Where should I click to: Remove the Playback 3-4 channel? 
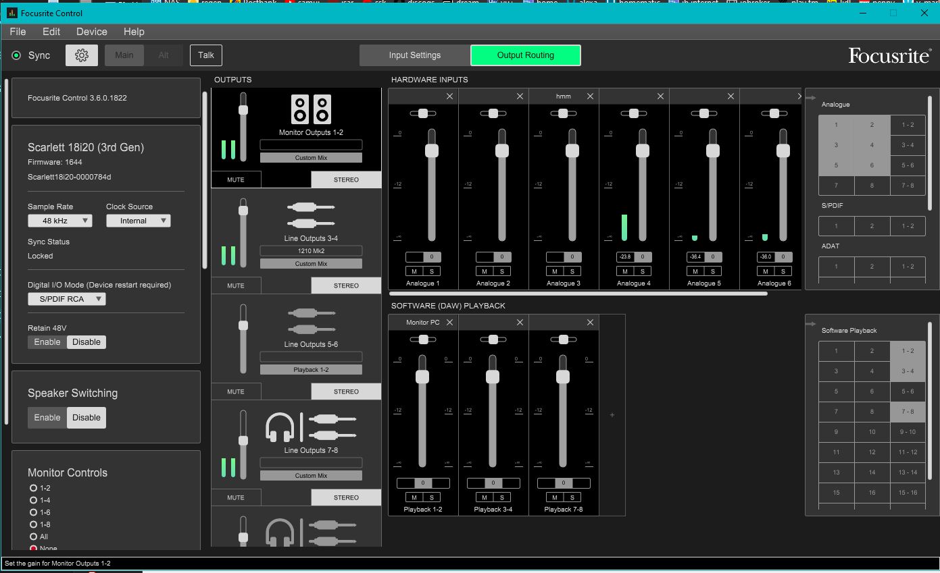520,323
